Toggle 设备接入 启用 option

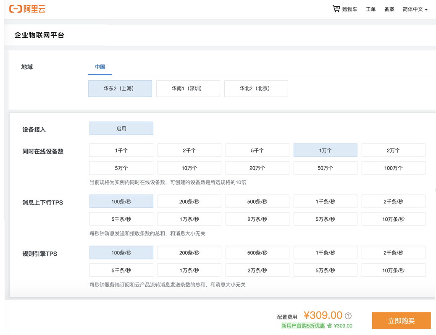pyautogui.click(x=121, y=128)
